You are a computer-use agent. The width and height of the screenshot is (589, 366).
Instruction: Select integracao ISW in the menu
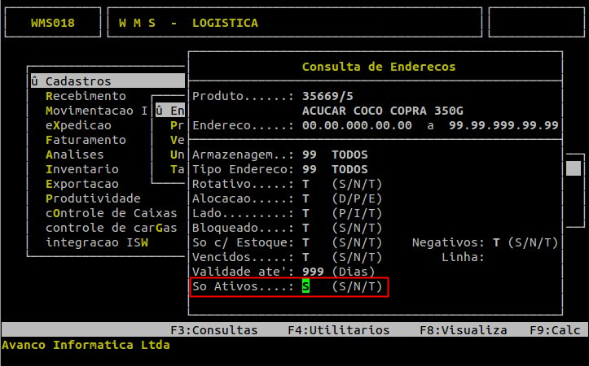(x=93, y=242)
